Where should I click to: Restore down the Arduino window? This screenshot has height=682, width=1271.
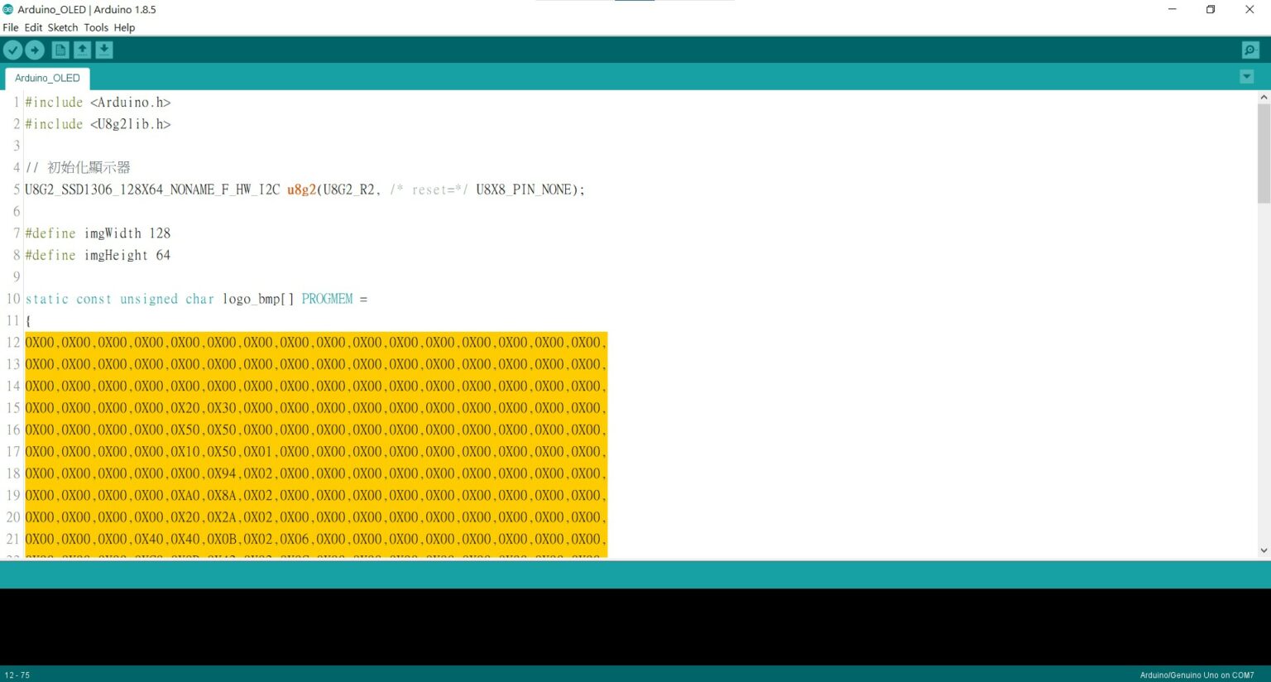(1211, 10)
